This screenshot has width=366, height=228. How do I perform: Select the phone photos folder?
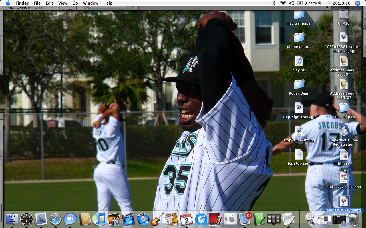(x=299, y=41)
